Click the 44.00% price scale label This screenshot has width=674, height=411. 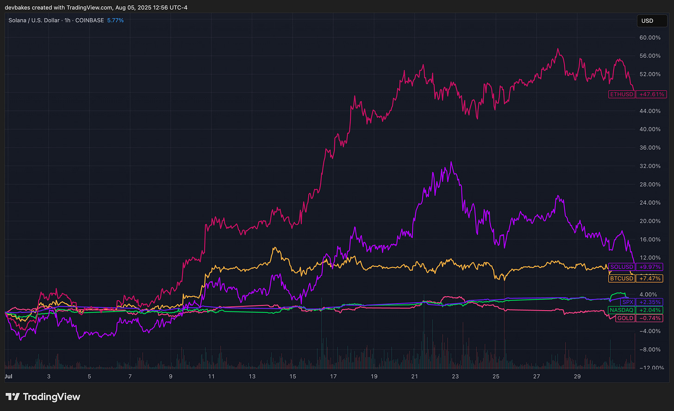click(x=650, y=111)
